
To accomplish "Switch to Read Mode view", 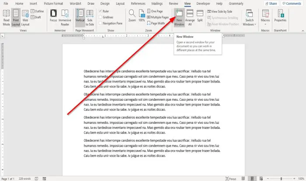I will (6, 18).
